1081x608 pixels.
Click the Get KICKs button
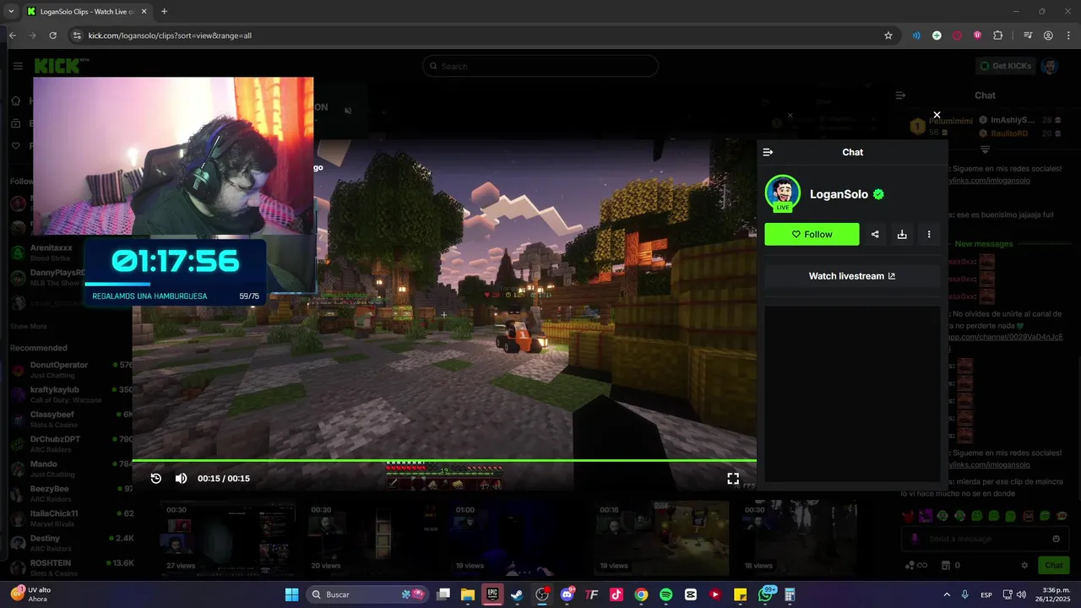click(1006, 66)
